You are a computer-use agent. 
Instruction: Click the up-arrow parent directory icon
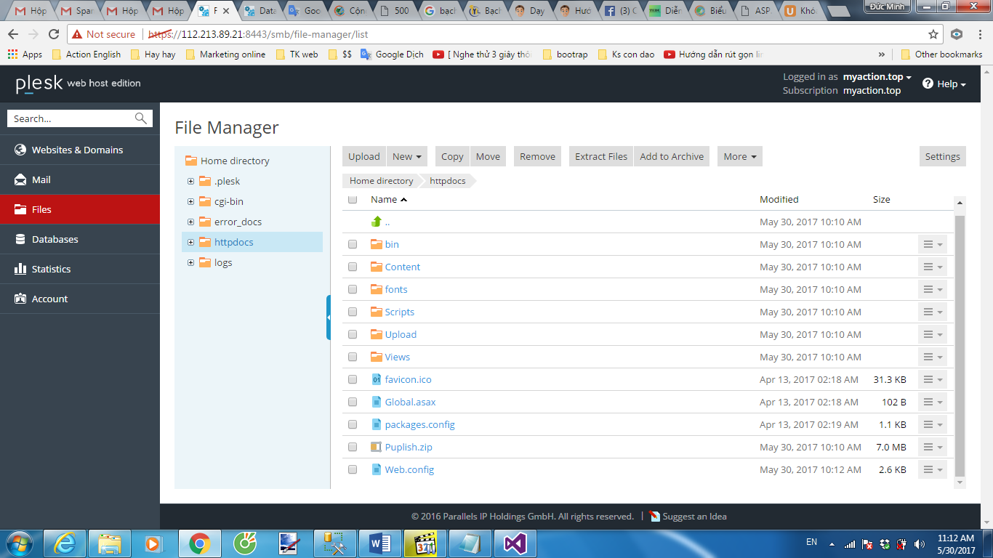tap(376, 222)
